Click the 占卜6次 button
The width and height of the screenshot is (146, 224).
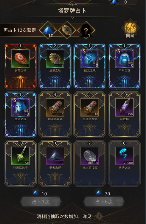point(104,202)
